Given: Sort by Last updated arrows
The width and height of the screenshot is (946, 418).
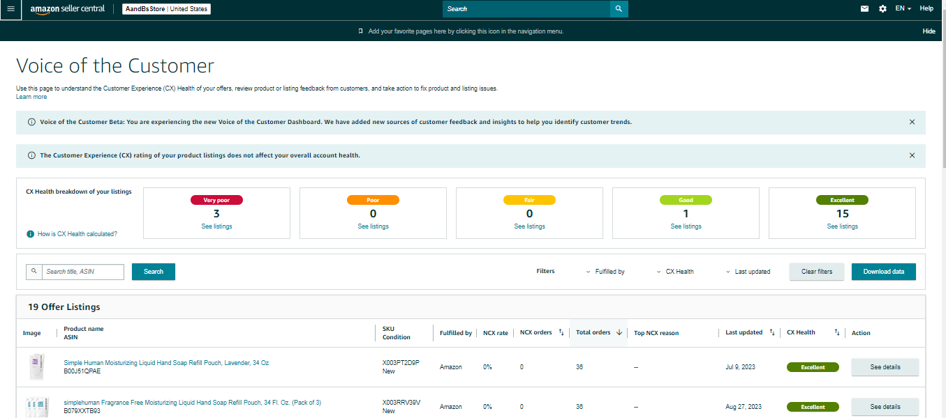Looking at the screenshot, I should coord(772,333).
